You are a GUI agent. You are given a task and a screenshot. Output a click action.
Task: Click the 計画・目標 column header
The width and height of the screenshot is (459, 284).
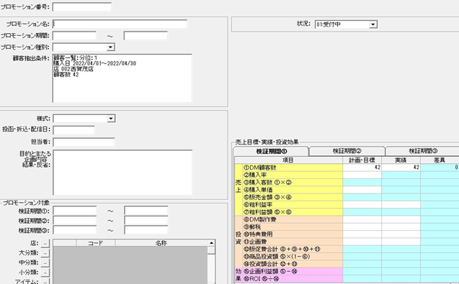coord(362,160)
